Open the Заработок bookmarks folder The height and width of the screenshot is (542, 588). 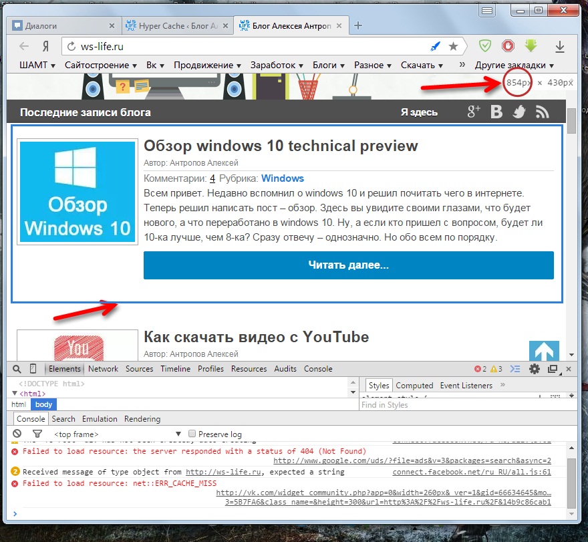277,65
